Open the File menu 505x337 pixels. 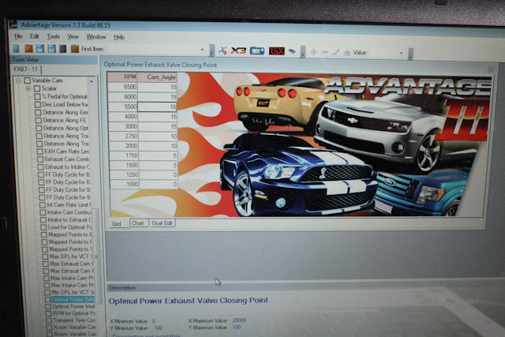(x=18, y=36)
